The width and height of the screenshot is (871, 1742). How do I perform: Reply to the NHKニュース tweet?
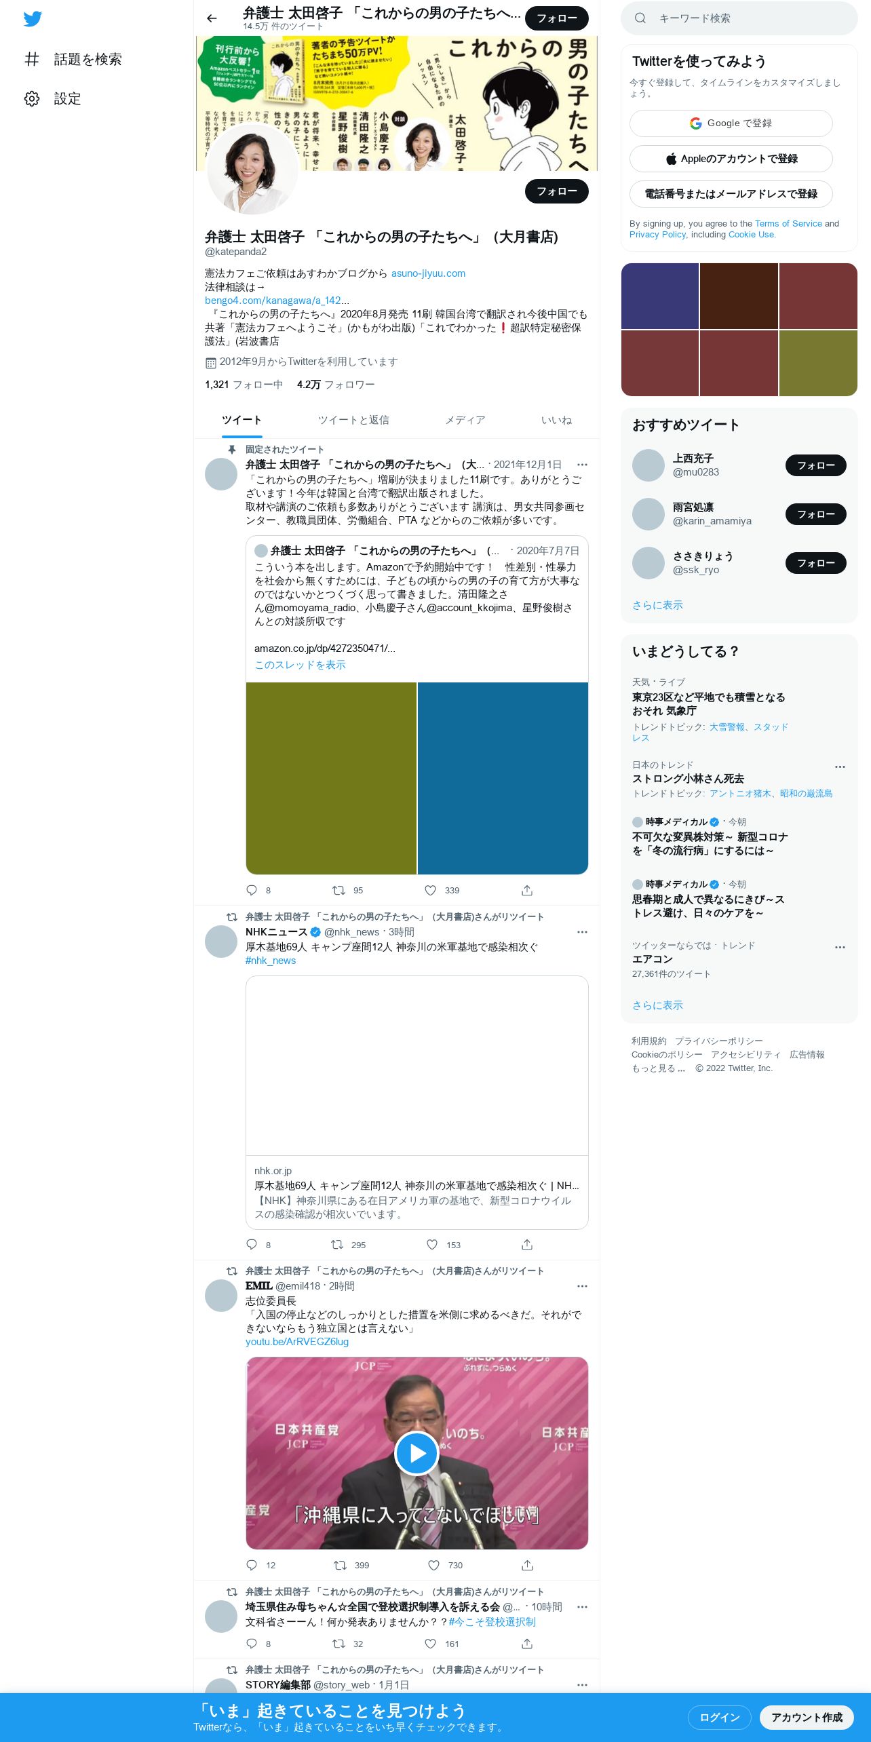[x=252, y=1244]
